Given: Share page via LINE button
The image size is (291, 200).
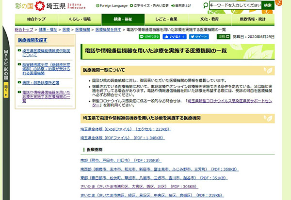Looking at the screenshot, I should pyautogui.click(x=148, y=36).
